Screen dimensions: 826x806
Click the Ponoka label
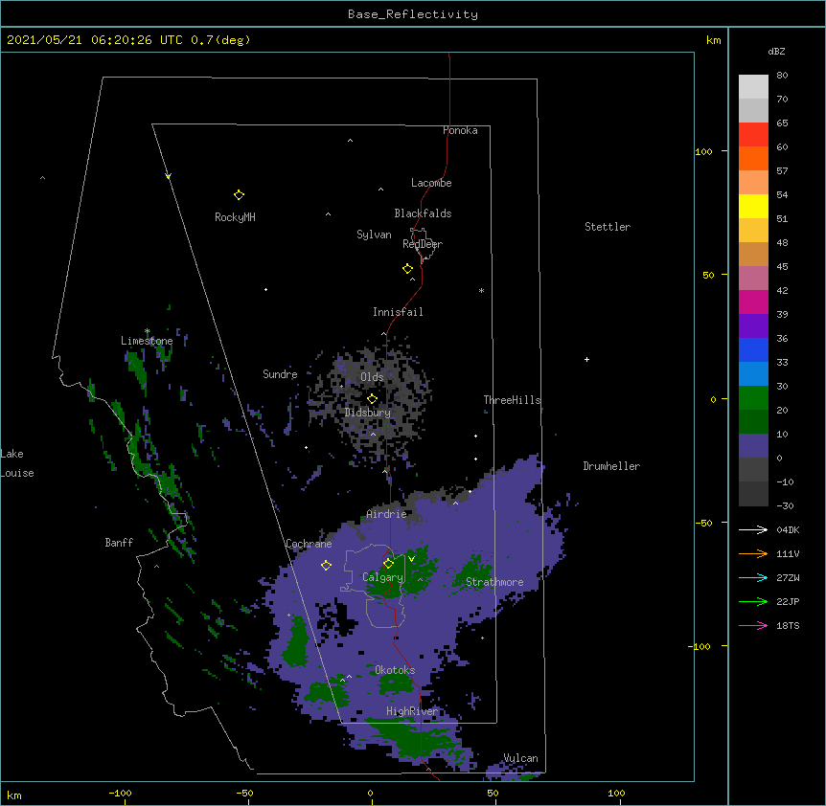click(x=460, y=130)
